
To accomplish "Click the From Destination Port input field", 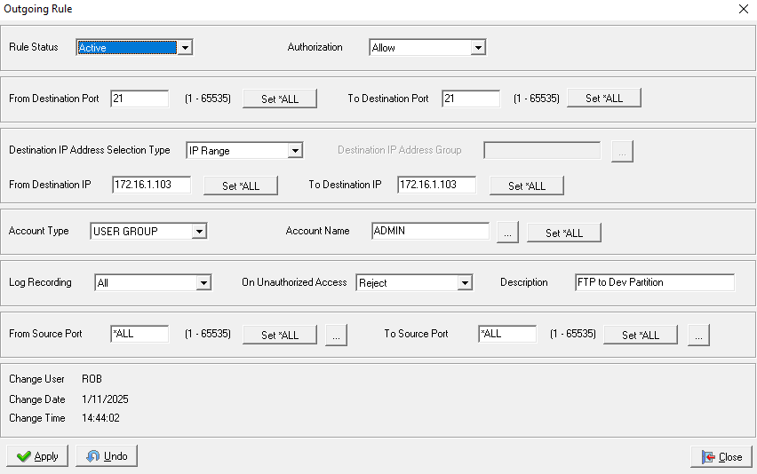I will coord(139,99).
